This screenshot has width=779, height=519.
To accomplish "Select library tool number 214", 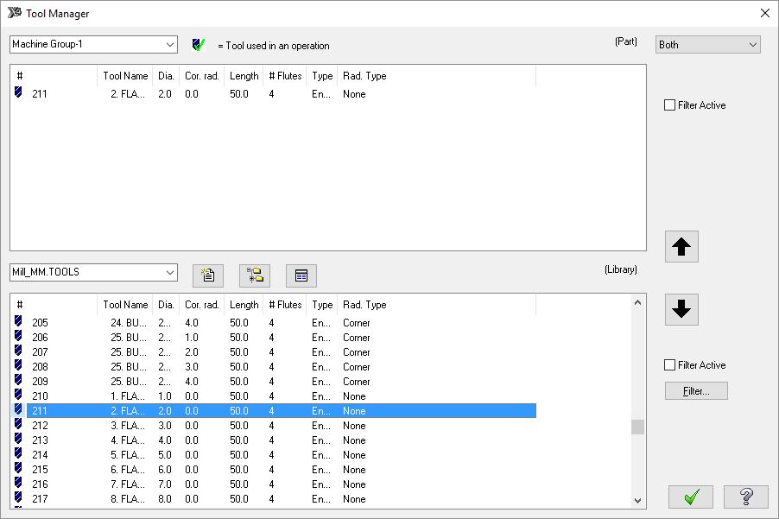I will pos(40,455).
